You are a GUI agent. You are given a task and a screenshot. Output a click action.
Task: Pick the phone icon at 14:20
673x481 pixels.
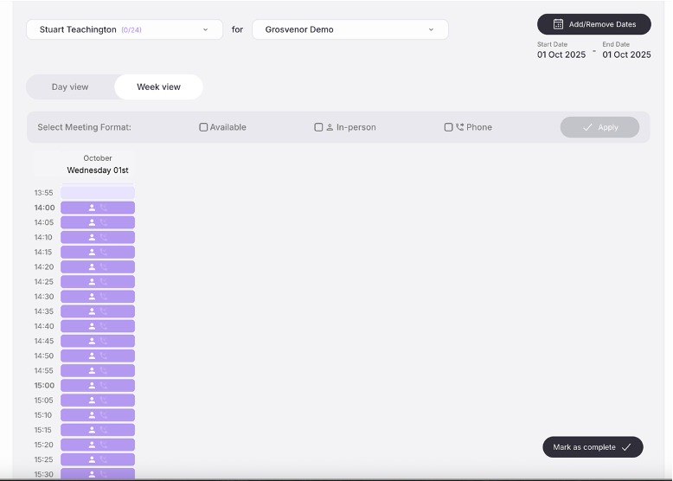click(104, 267)
